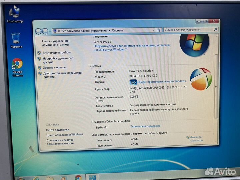Open 'Защита системы' link
This screenshot has height=180, width=240.
(54, 67)
